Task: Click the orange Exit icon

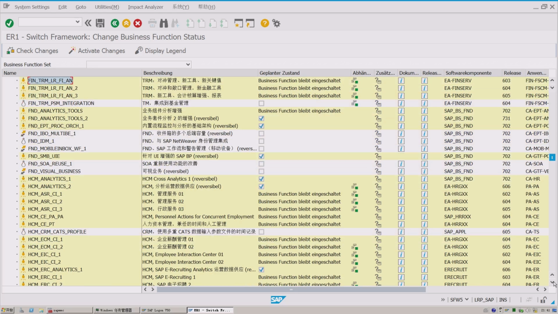Action: (x=126, y=23)
